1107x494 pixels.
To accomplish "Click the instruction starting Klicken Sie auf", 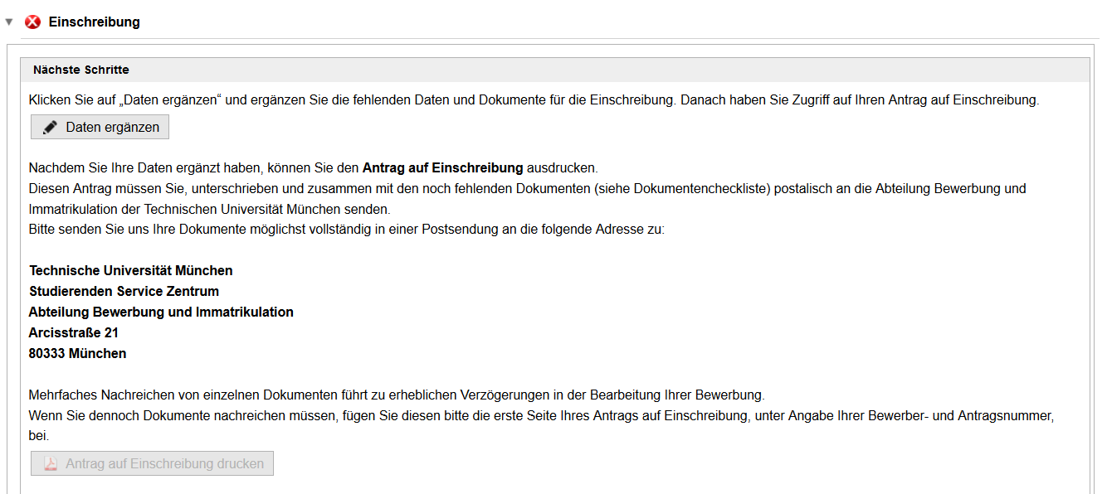I will [x=534, y=100].
